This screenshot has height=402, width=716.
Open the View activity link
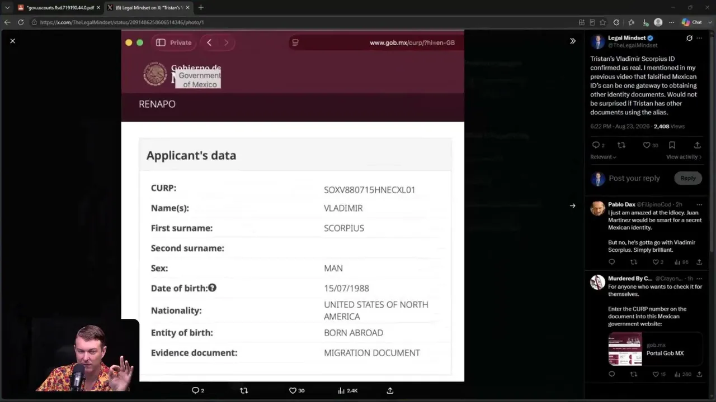point(685,157)
